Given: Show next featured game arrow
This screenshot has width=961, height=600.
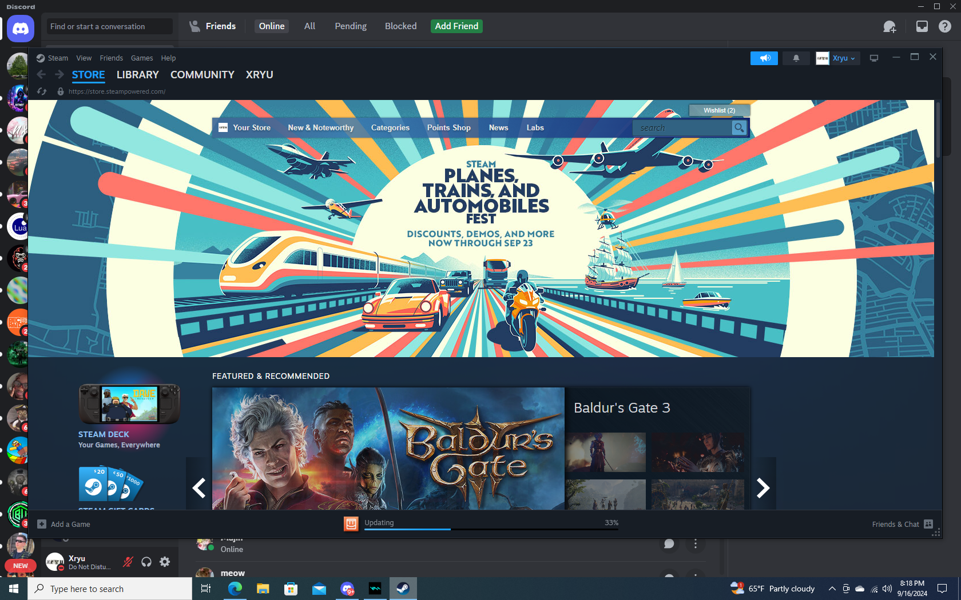Looking at the screenshot, I should tap(763, 488).
